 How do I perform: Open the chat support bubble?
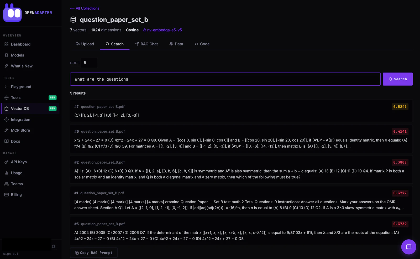(x=409, y=247)
